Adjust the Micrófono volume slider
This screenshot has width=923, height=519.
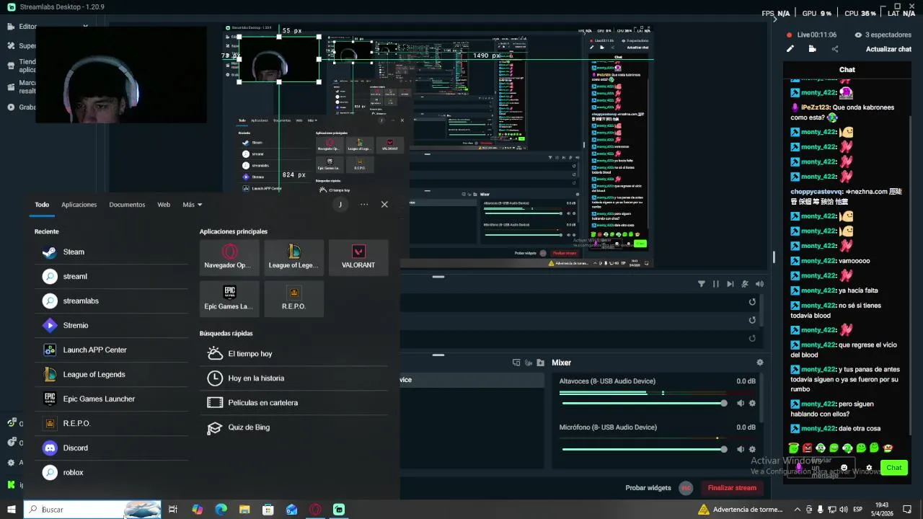click(x=643, y=449)
